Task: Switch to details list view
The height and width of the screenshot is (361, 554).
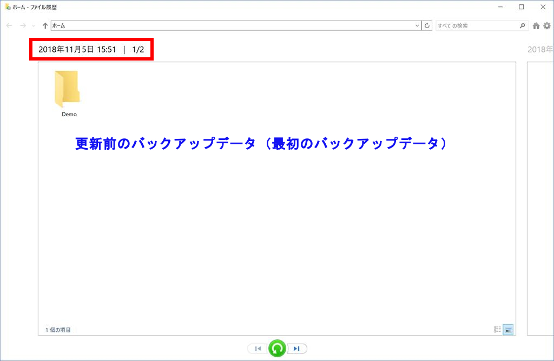Action: pos(497,330)
